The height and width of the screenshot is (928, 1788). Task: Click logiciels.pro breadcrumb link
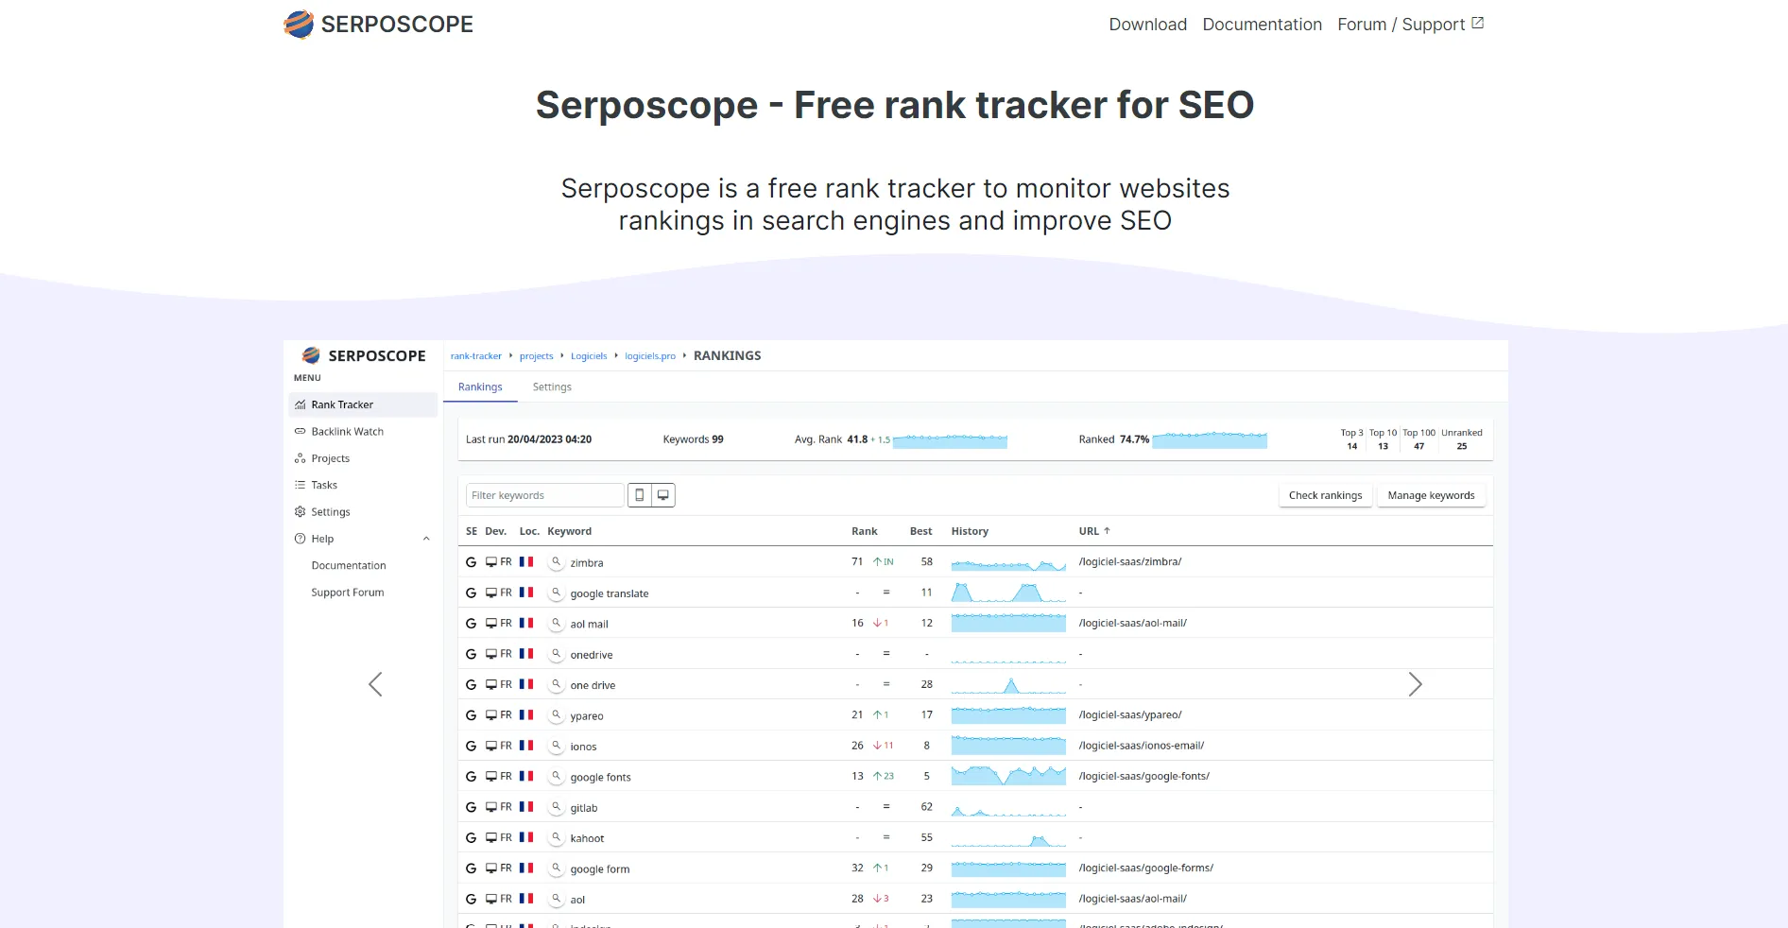pos(650,356)
